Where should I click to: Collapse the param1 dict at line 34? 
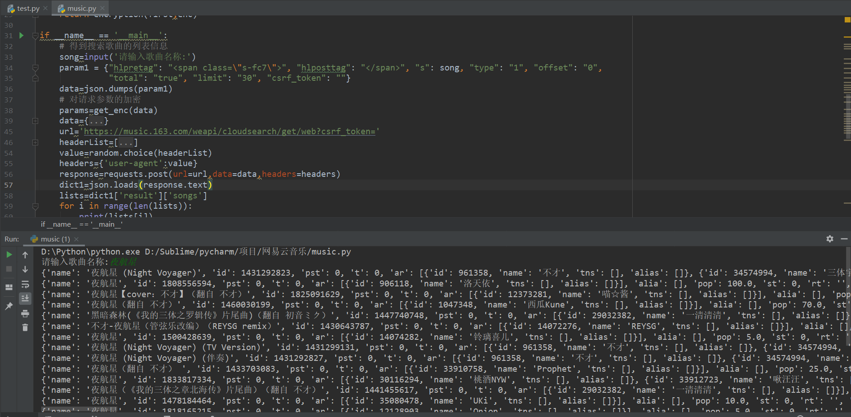(x=35, y=68)
